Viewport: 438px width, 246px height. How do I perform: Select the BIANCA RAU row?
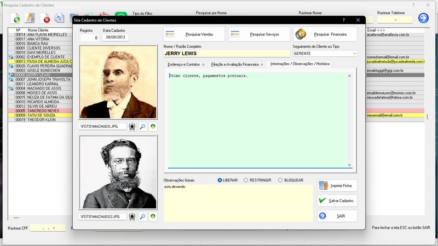tap(41, 44)
